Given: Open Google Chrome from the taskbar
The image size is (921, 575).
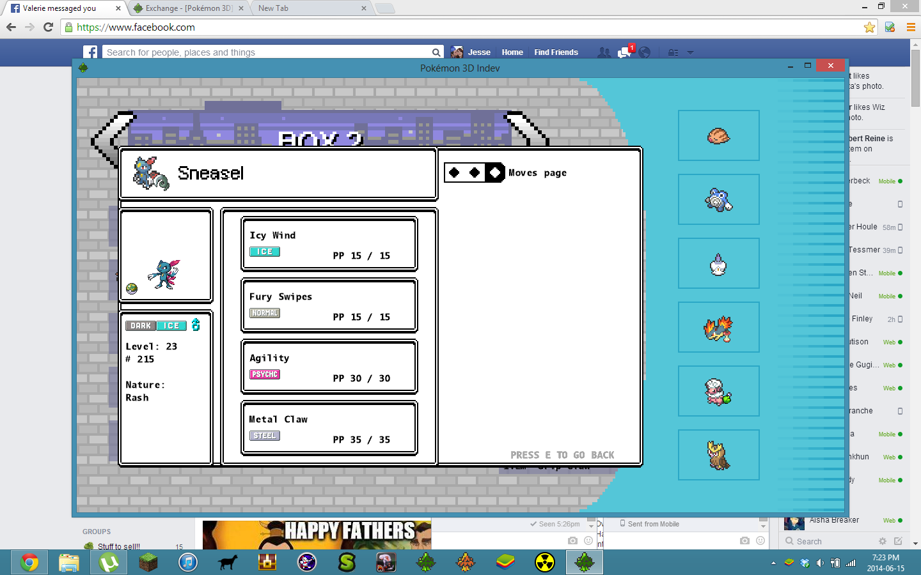Looking at the screenshot, I should pyautogui.click(x=29, y=562).
